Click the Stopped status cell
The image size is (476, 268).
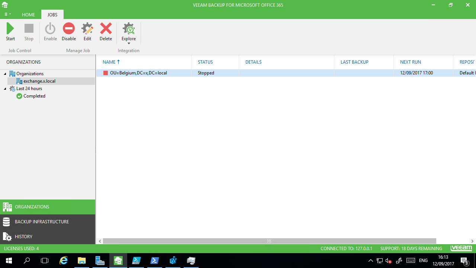tap(206, 73)
